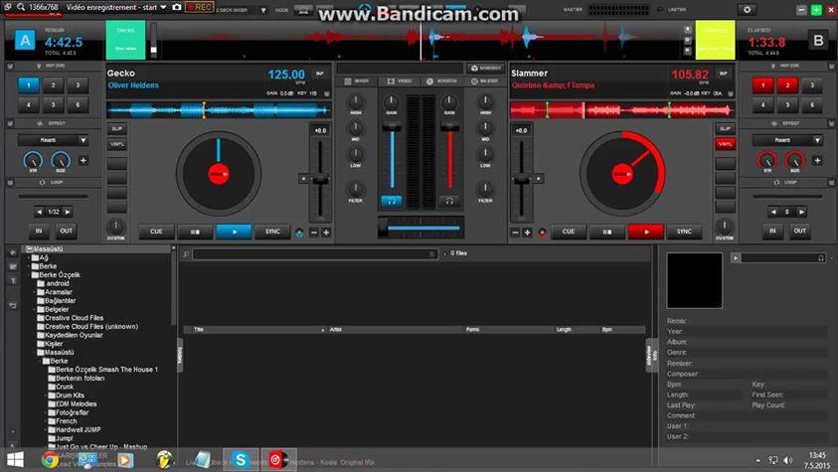Collapse the EFFECT panel on deck A
The image size is (838, 472).
(10, 123)
